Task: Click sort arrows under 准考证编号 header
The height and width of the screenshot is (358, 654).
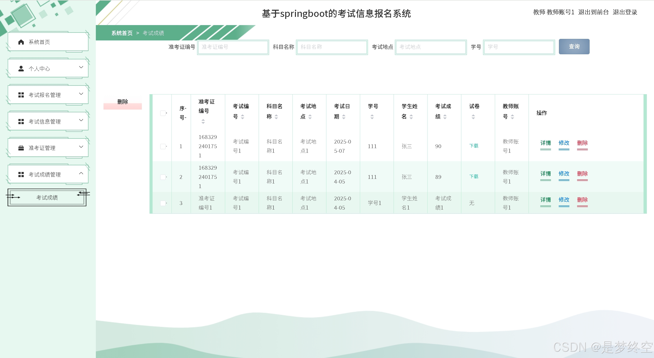Action: (203, 121)
